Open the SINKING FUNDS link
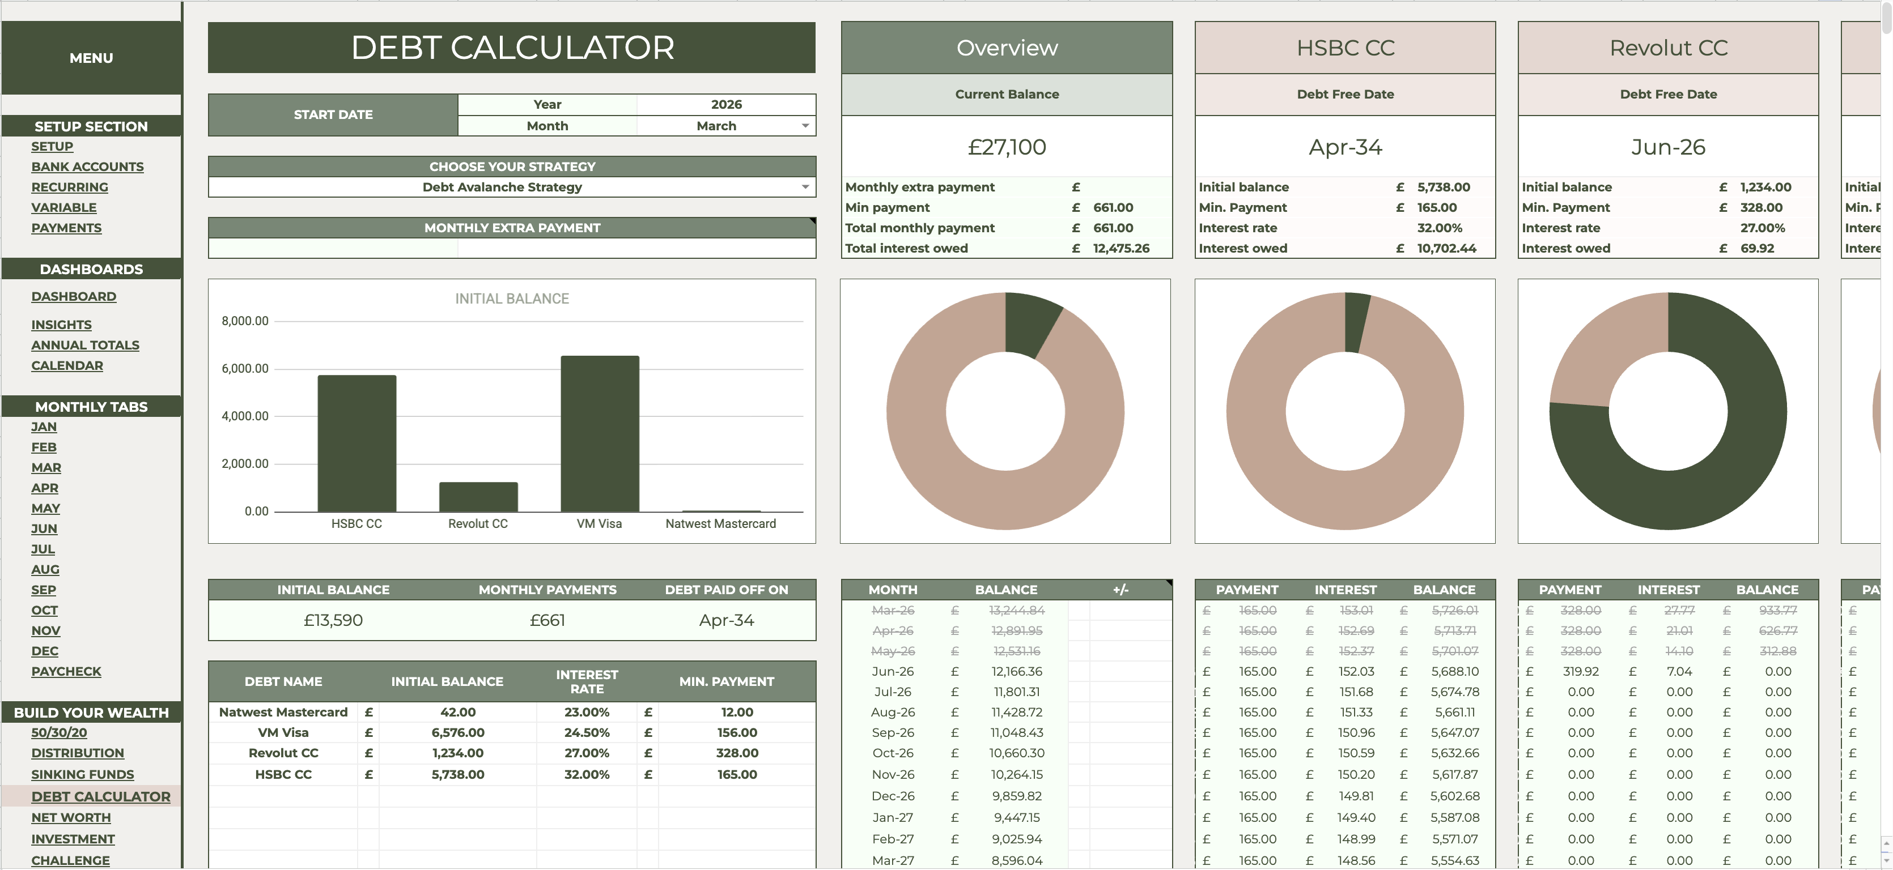The height and width of the screenshot is (870, 1893). pyautogui.click(x=82, y=774)
